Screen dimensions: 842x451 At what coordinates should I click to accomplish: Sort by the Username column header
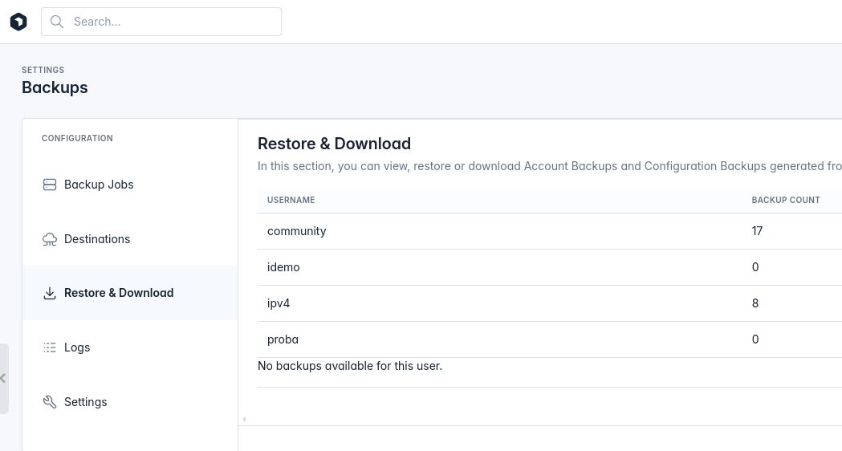click(291, 201)
